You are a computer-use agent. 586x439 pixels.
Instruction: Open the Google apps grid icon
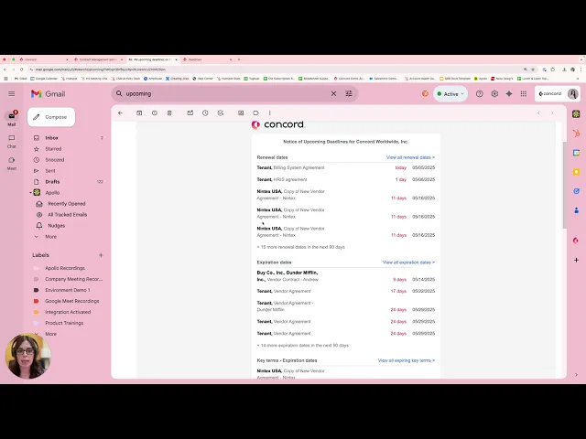click(x=524, y=93)
